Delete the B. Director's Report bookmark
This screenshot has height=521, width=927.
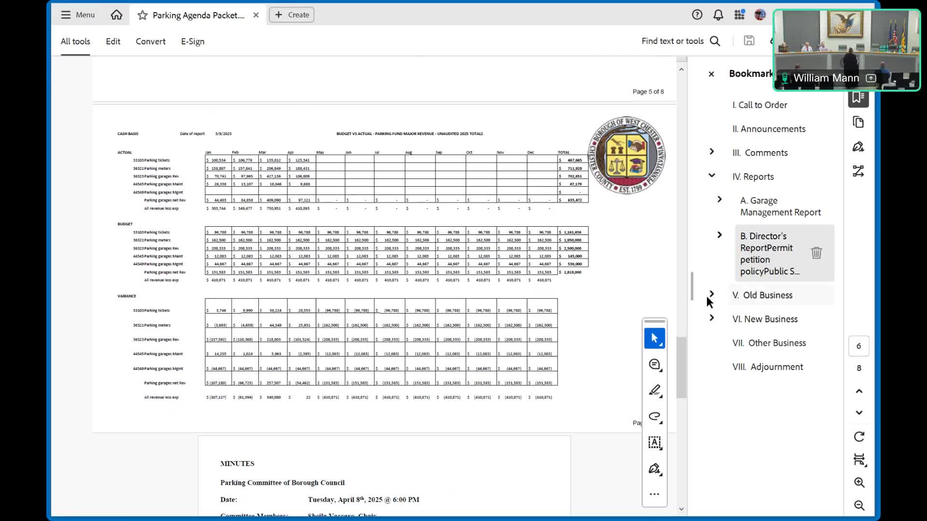[x=816, y=253]
